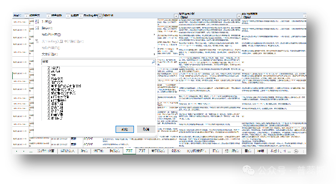
Task: Select the active green-underlined sheet tab
Action: [129, 151]
